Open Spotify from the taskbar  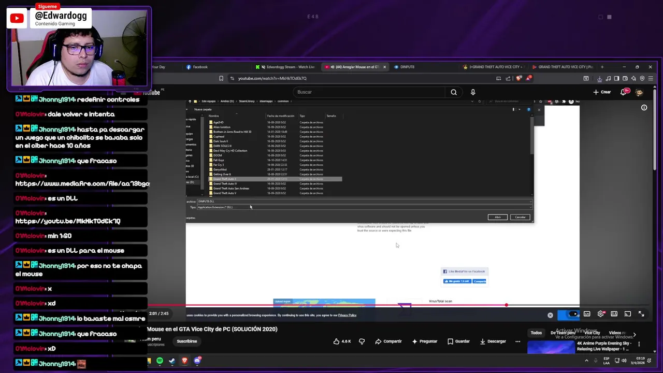[x=160, y=361]
